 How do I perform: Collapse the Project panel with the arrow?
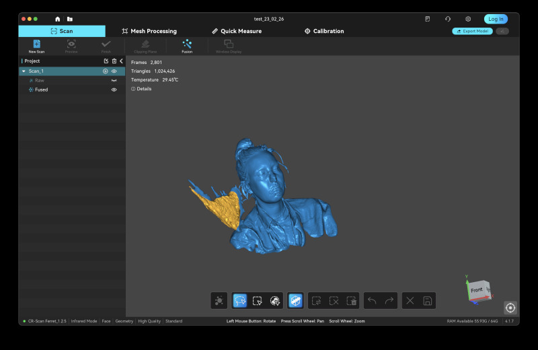point(122,61)
